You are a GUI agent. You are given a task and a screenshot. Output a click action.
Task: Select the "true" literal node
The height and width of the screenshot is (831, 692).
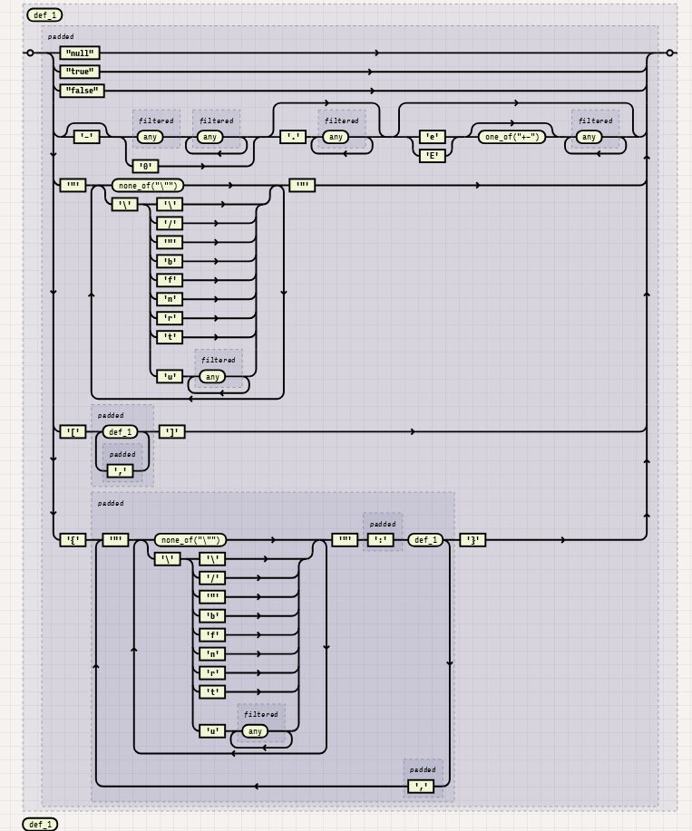coord(79,72)
